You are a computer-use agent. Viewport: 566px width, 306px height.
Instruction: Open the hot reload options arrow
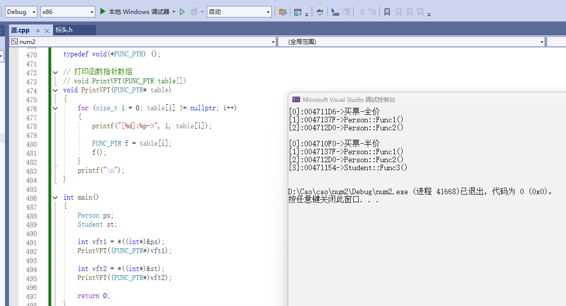pyautogui.click(x=202, y=12)
